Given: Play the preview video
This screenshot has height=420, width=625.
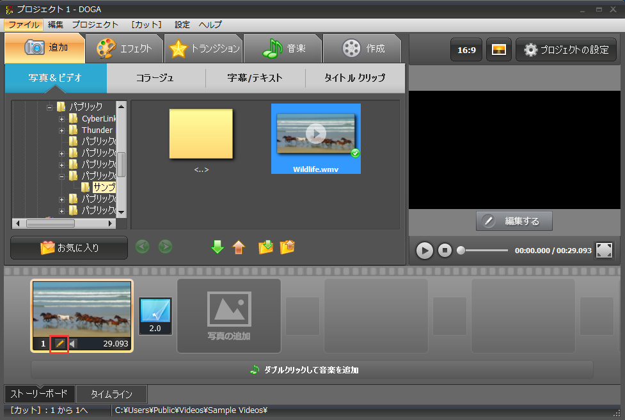Looking at the screenshot, I should click(424, 250).
